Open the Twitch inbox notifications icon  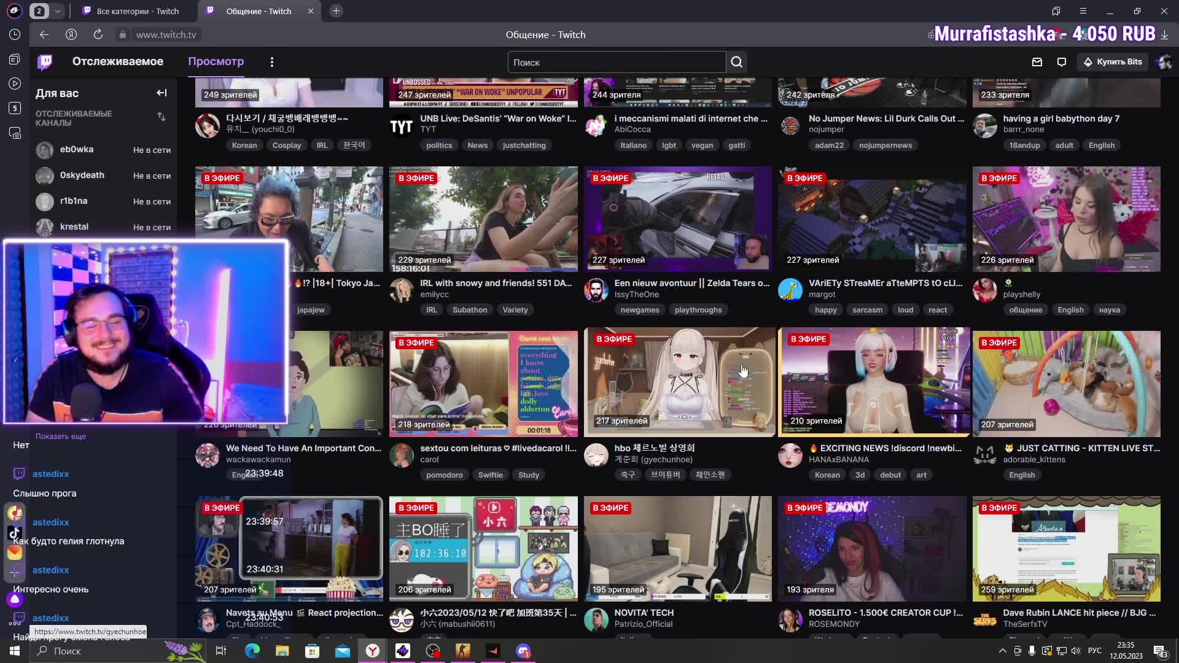[x=1037, y=62]
